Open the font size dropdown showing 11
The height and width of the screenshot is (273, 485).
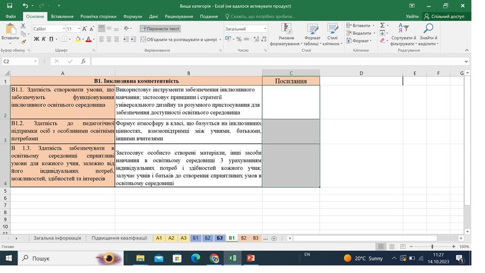[79, 29]
